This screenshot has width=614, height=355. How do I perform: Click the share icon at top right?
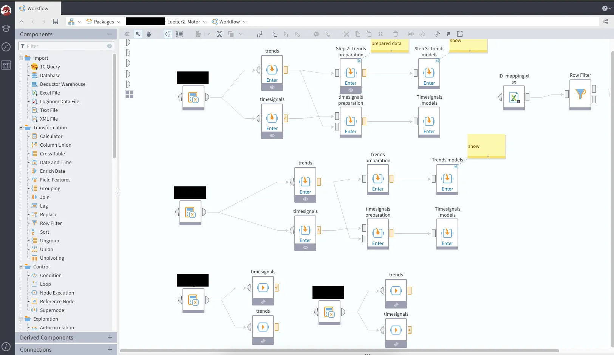[x=606, y=22]
